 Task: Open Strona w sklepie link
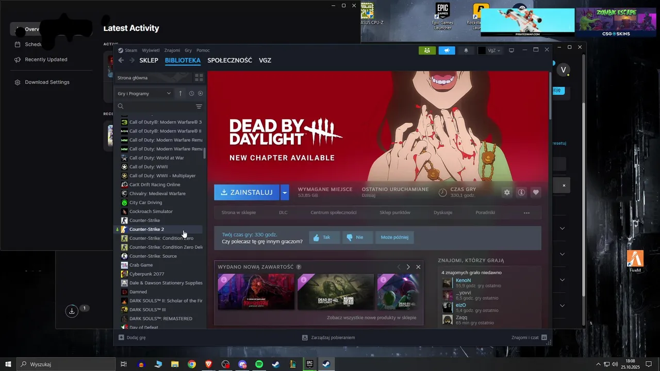[238, 212]
